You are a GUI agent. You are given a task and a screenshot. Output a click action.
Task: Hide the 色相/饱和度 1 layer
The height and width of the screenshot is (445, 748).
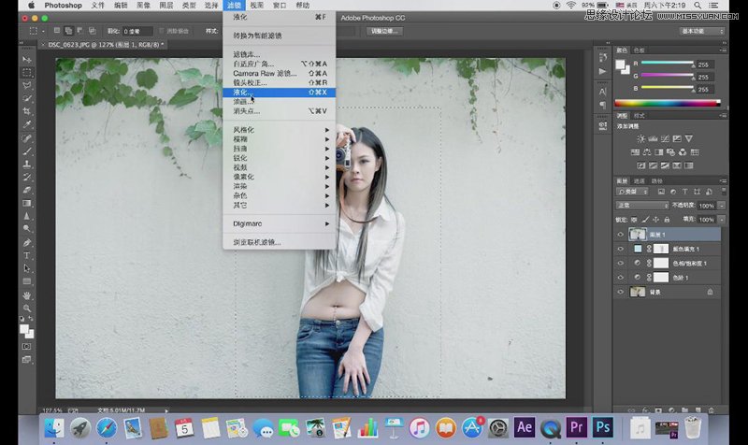(620, 263)
